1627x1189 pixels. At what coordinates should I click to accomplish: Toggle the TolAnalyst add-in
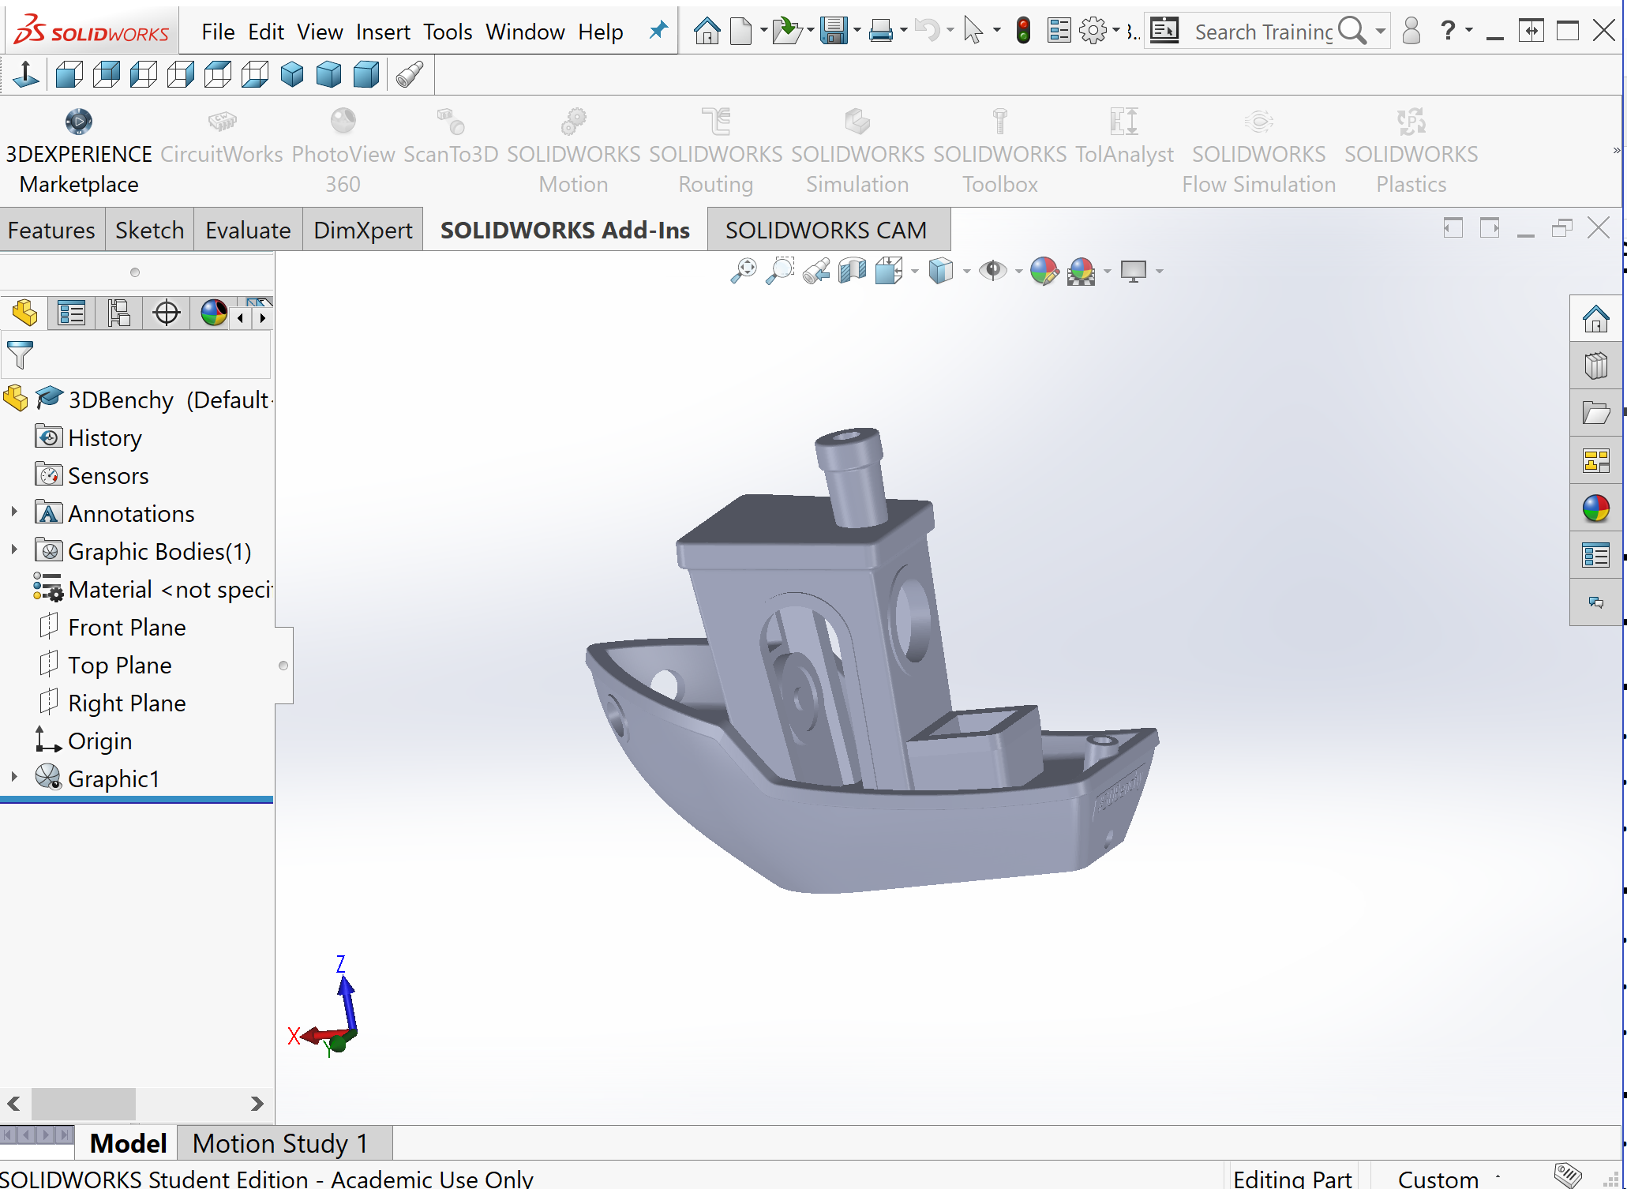click(1124, 137)
